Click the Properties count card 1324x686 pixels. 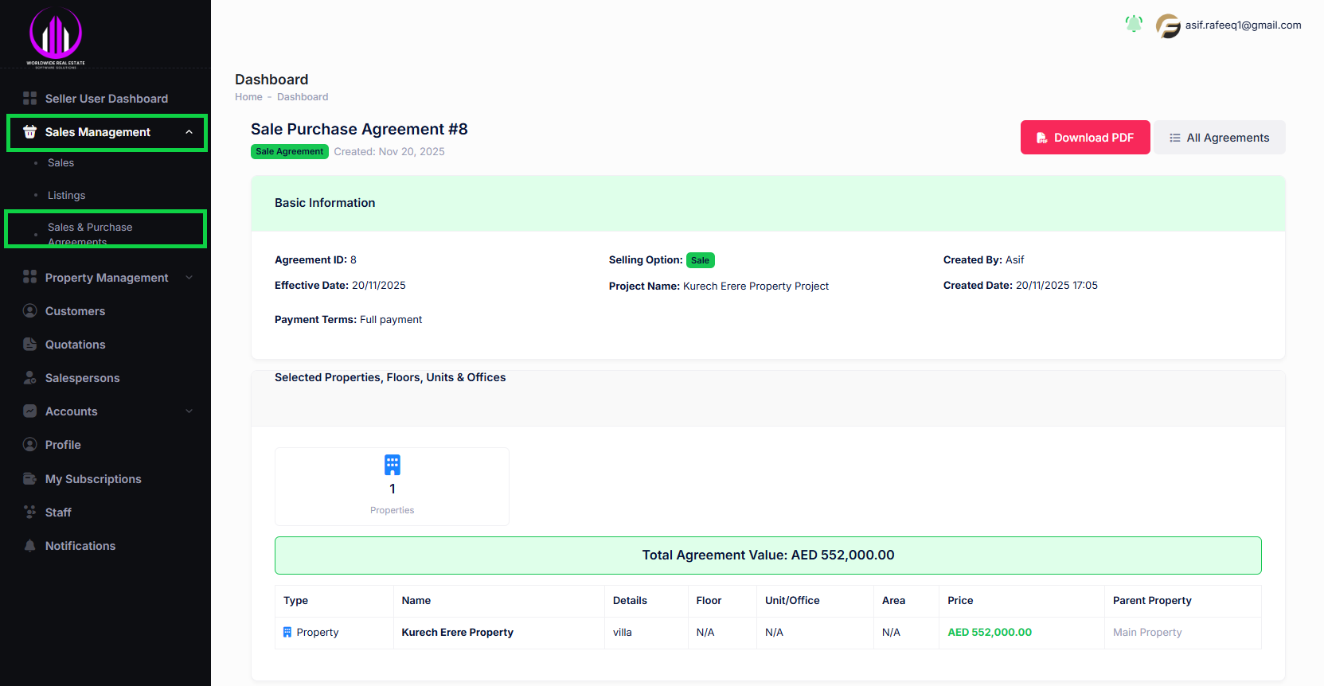pyautogui.click(x=392, y=486)
